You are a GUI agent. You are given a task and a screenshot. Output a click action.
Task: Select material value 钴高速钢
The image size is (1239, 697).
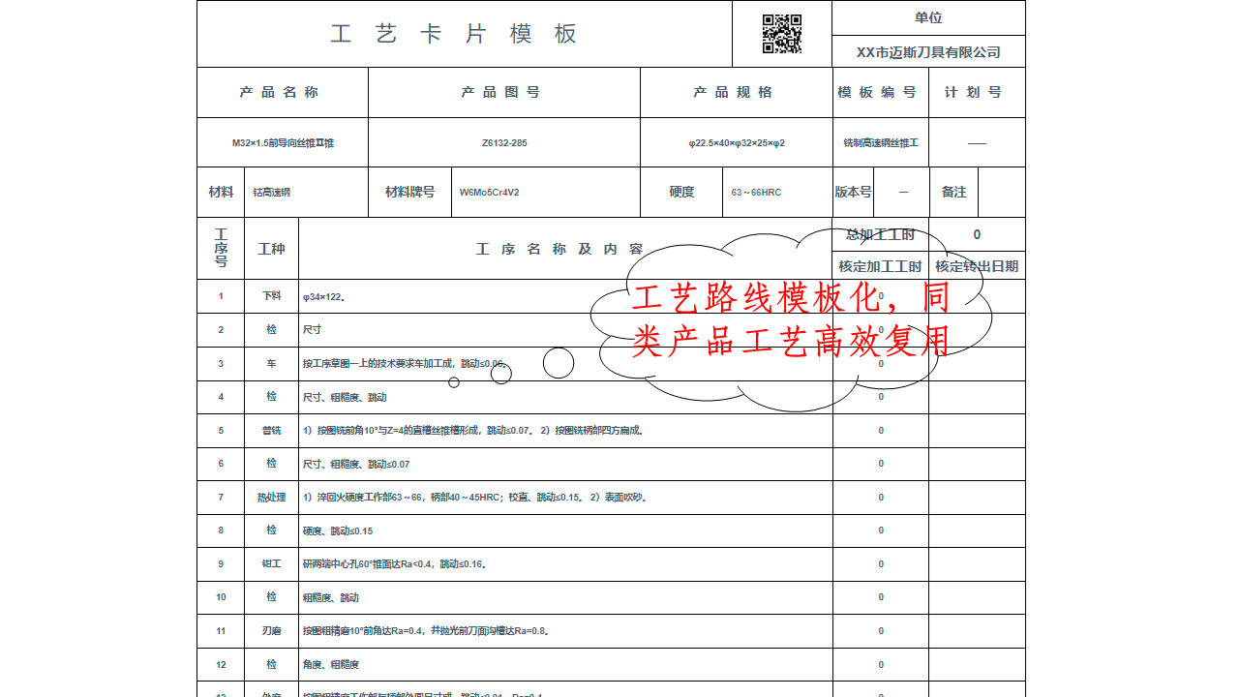point(272,193)
